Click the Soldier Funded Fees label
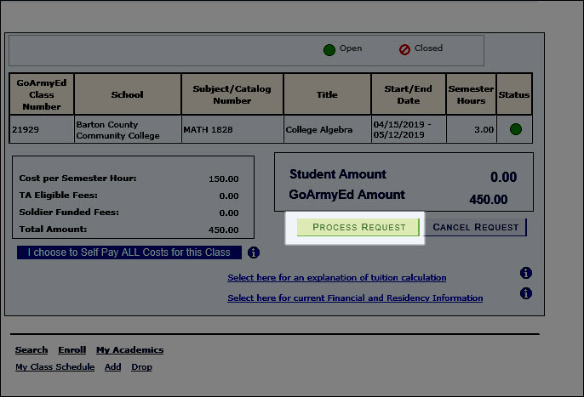 69,212
